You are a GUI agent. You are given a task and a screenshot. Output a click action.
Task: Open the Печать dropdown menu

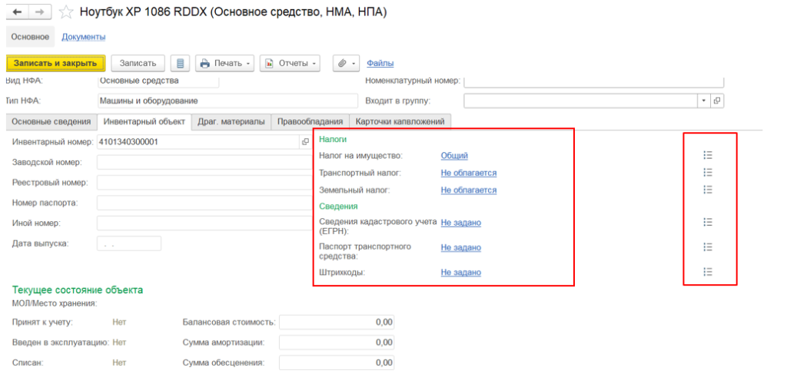click(225, 64)
